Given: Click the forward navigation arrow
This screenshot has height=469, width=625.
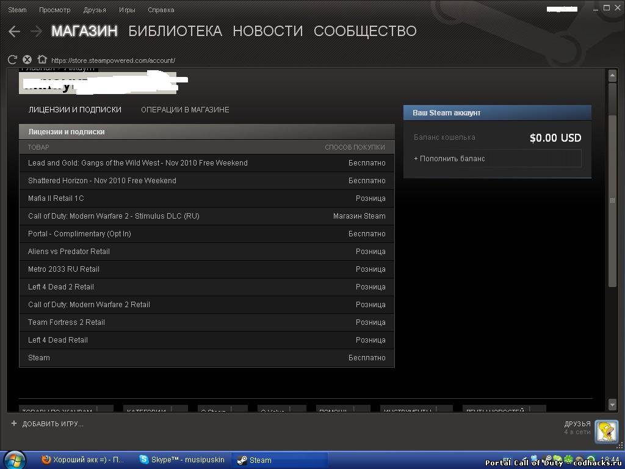Looking at the screenshot, I should coord(36,31).
